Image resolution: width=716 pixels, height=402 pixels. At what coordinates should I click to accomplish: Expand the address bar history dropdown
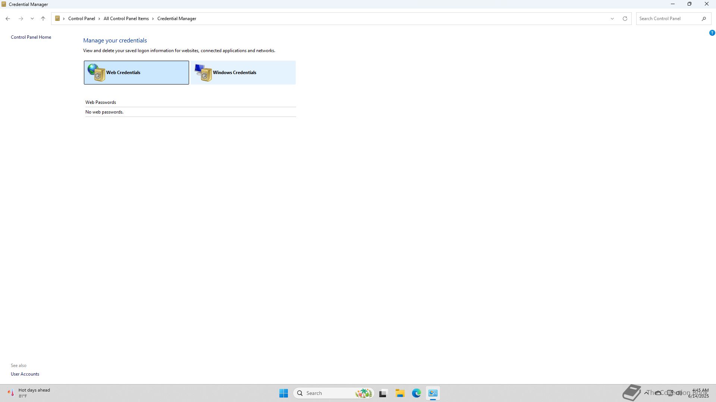(x=612, y=19)
